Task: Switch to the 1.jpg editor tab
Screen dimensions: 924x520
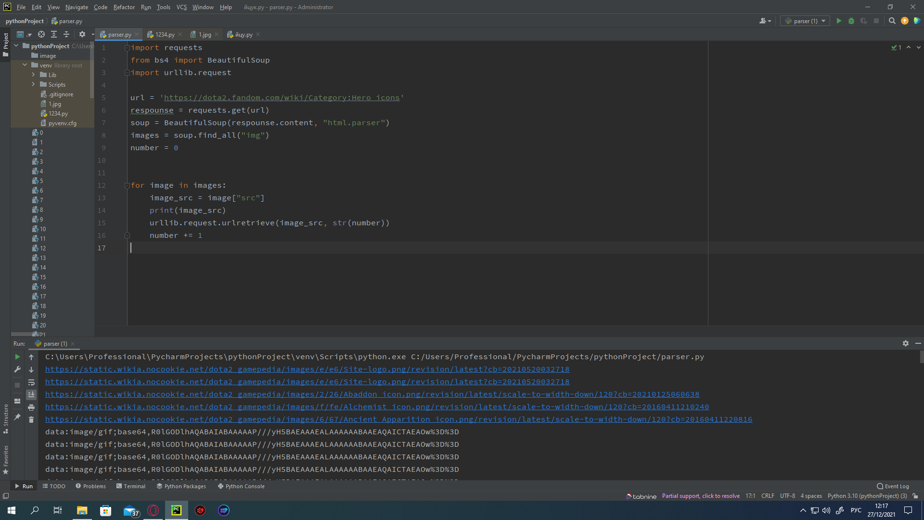Action: pyautogui.click(x=205, y=34)
